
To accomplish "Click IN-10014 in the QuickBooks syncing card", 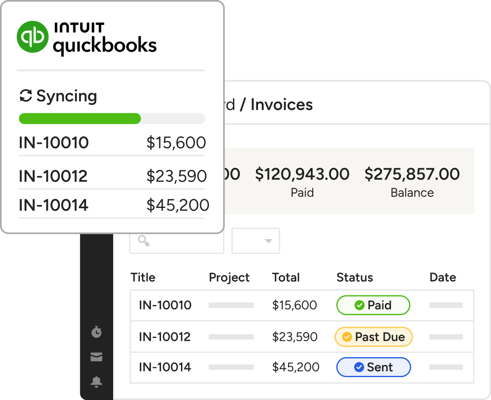I will coord(53,205).
